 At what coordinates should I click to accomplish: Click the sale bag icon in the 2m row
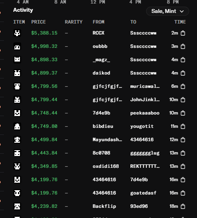pyautogui.click(x=183, y=33)
